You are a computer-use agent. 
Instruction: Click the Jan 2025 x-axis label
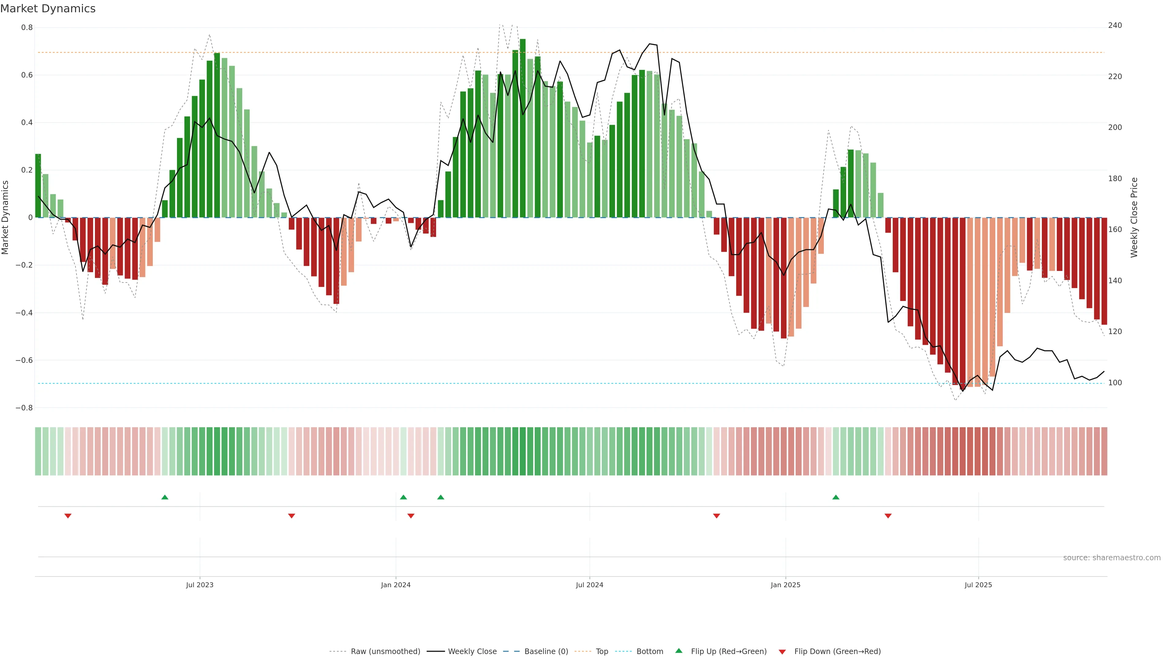tap(785, 585)
